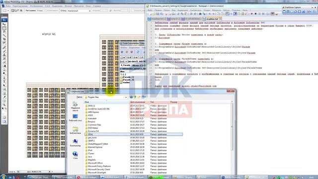318x179 pixels.
Task: Open the Файл menu in Photoshop
Action: pyautogui.click(x=8, y=6)
